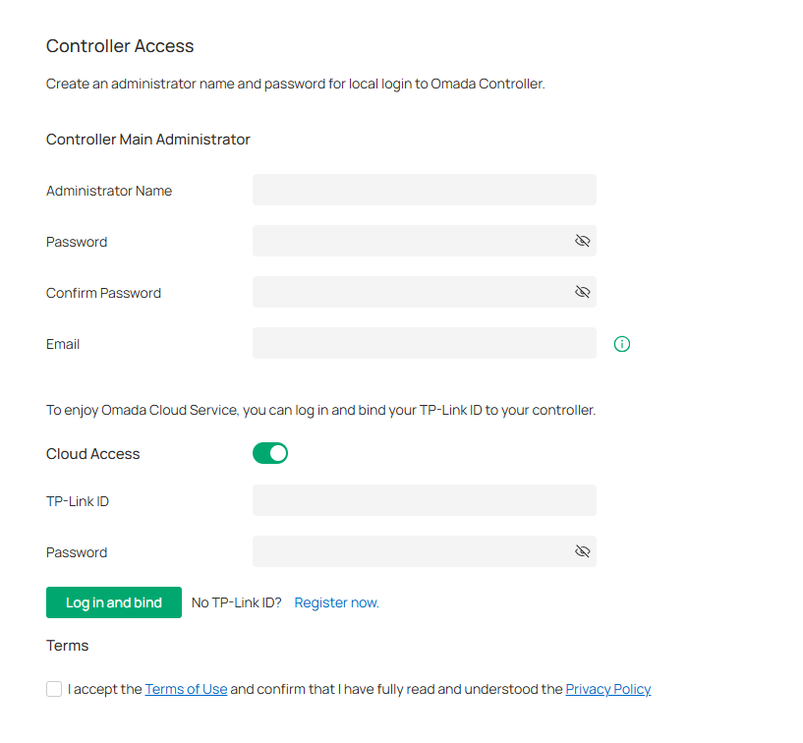Click the Confirm Password input box

(x=413, y=292)
